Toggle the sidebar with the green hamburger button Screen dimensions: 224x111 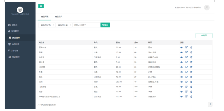point(41,6)
